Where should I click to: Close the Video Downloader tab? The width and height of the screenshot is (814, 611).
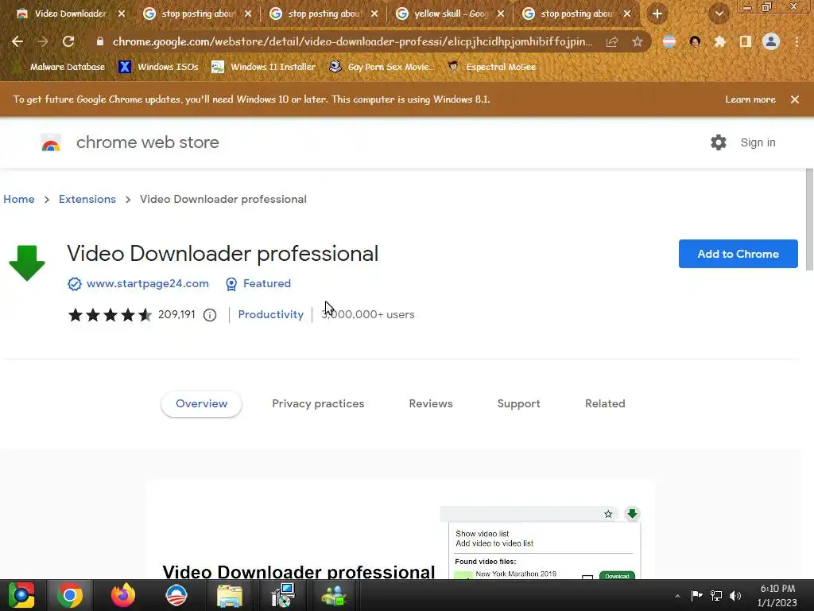pyautogui.click(x=122, y=14)
